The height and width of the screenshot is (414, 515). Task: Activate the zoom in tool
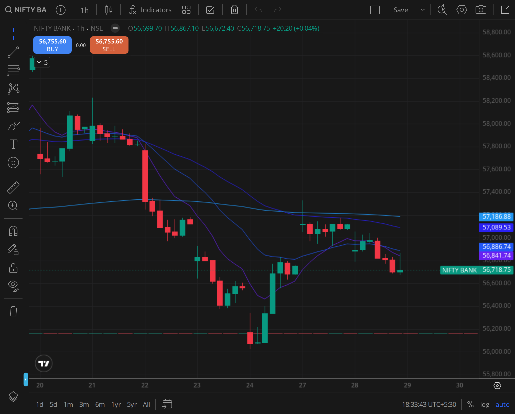click(13, 206)
